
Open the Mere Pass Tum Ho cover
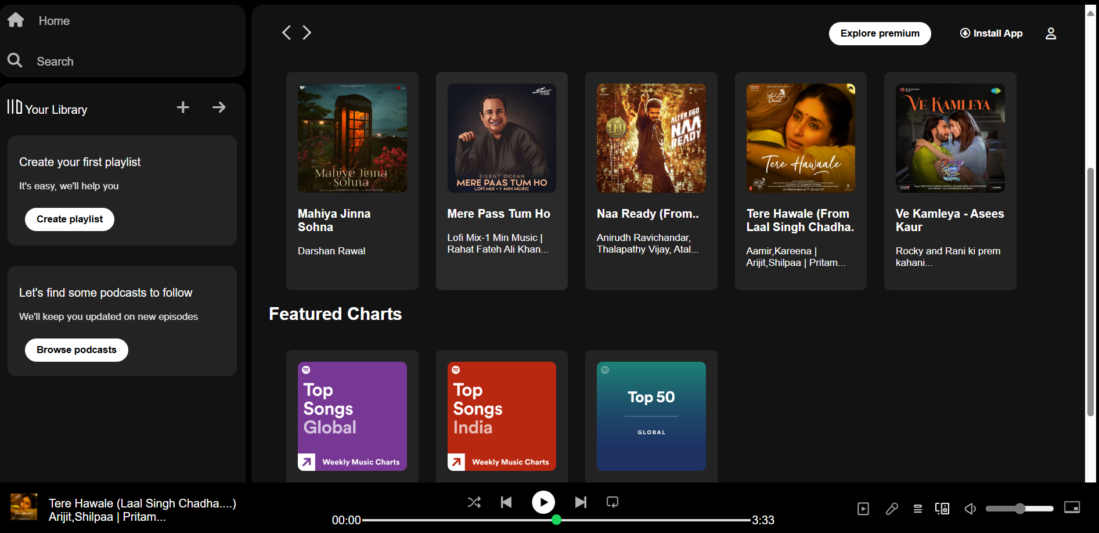click(502, 138)
